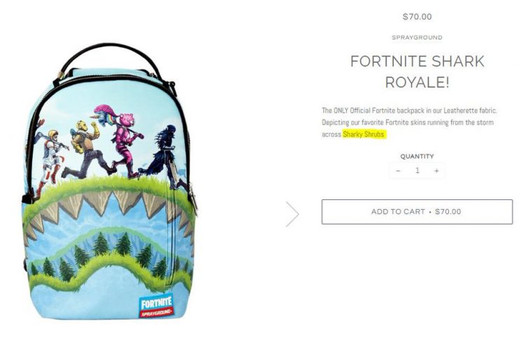Open the SPRAYGROUND brand link
519x340 pixels.
click(x=417, y=37)
